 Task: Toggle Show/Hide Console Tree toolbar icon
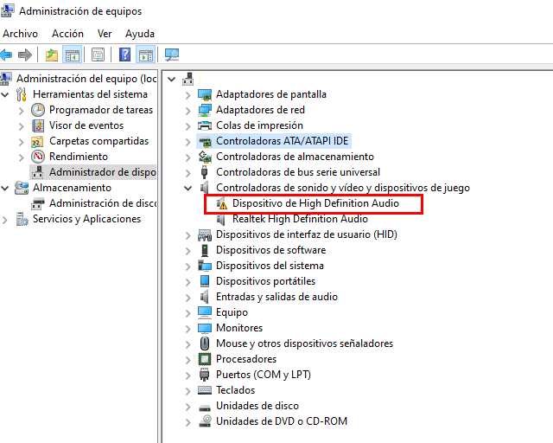pos(73,55)
